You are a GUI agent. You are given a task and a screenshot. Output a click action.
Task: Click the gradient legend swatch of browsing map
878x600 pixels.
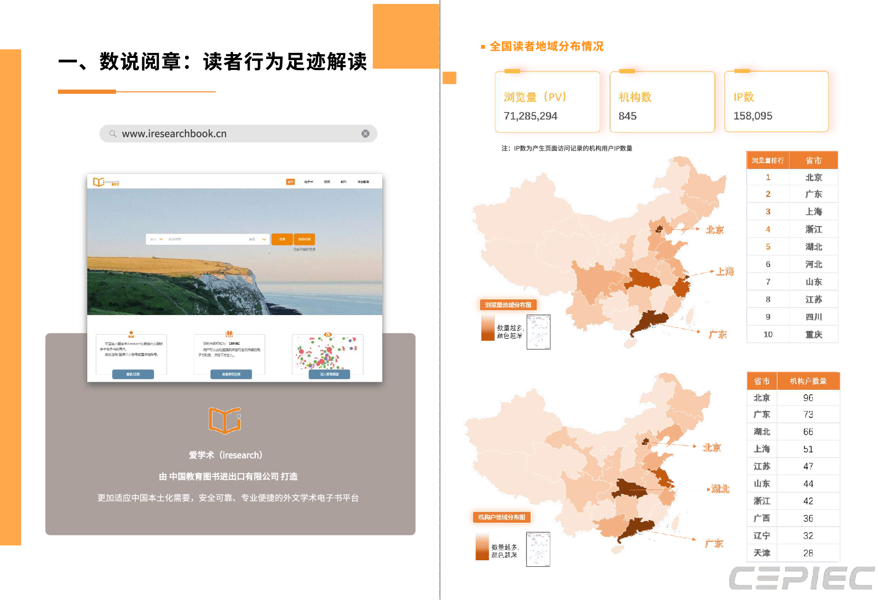coord(487,328)
